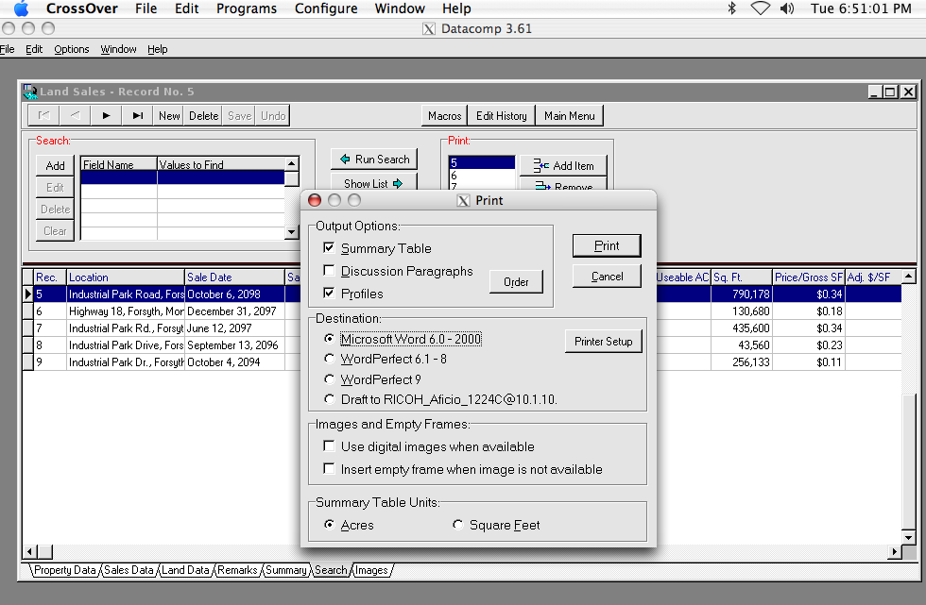The height and width of the screenshot is (605, 926).
Task: Click the Order button for output options
Action: pos(515,281)
